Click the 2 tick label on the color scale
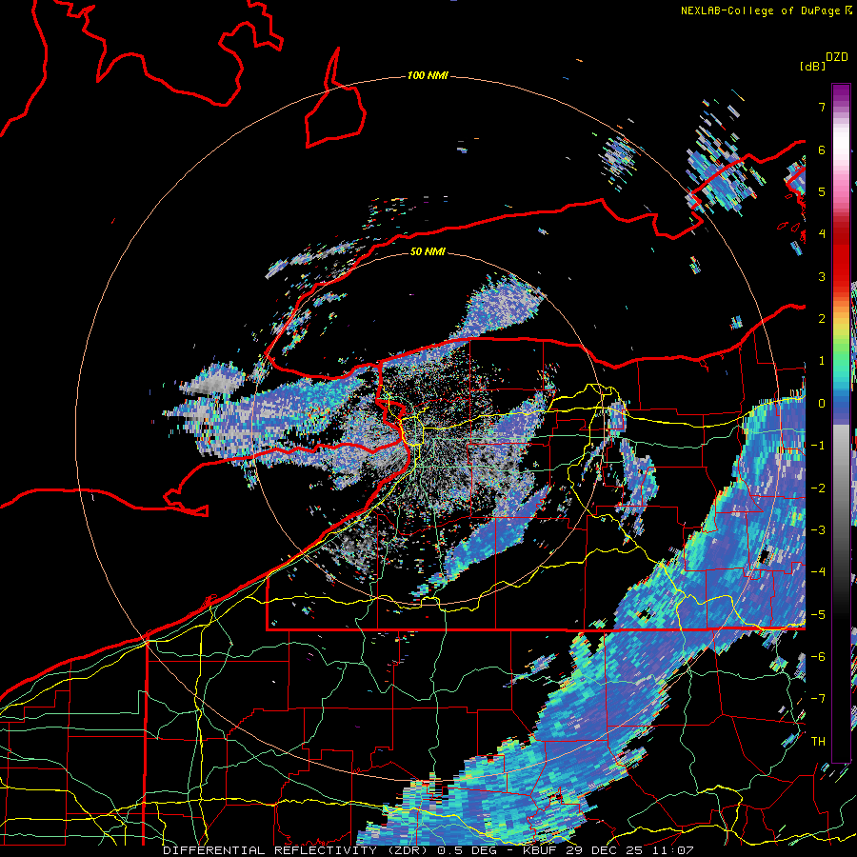The height and width of the screenshot is (857, 857). [822, 319]
